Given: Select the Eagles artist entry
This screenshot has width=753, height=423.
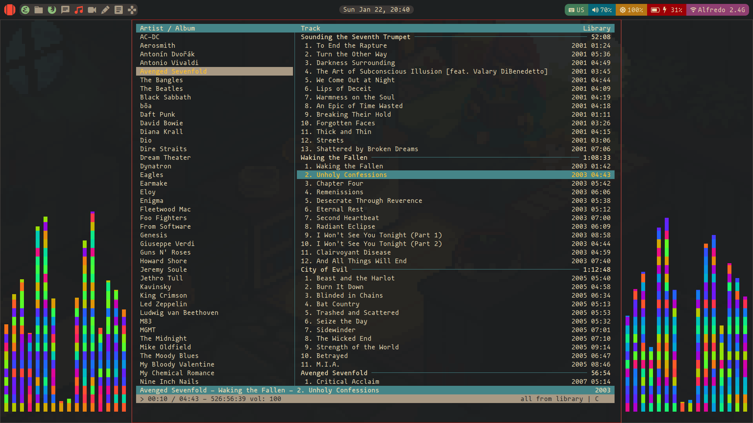Looking at the screenshot, I should pos(151,175).
